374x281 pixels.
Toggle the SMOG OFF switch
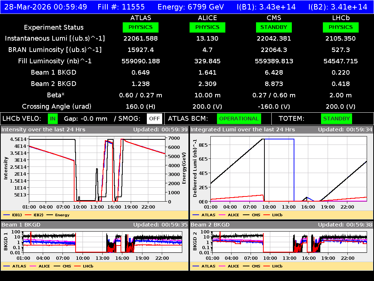point(154,119)
